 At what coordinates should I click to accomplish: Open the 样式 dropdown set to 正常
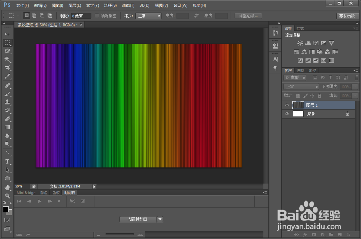point(148,16)
